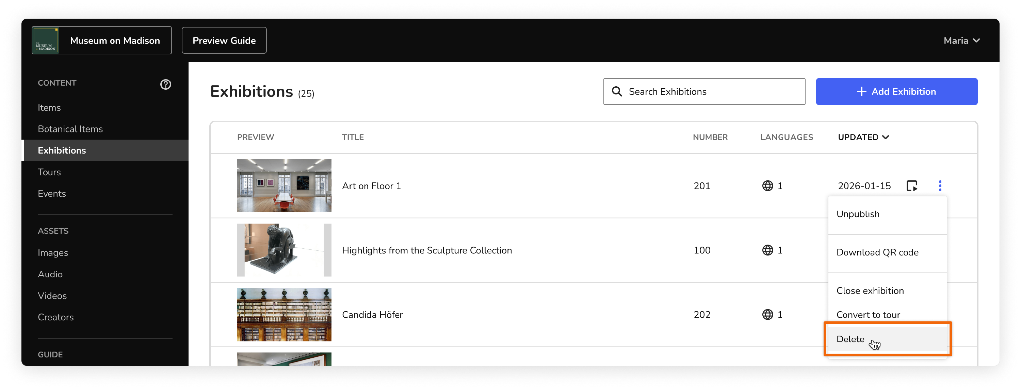The width and height of the screenshot is (1021, 390).
Task: Sort by the UPDATED column
Action: [x=863, y=137]
